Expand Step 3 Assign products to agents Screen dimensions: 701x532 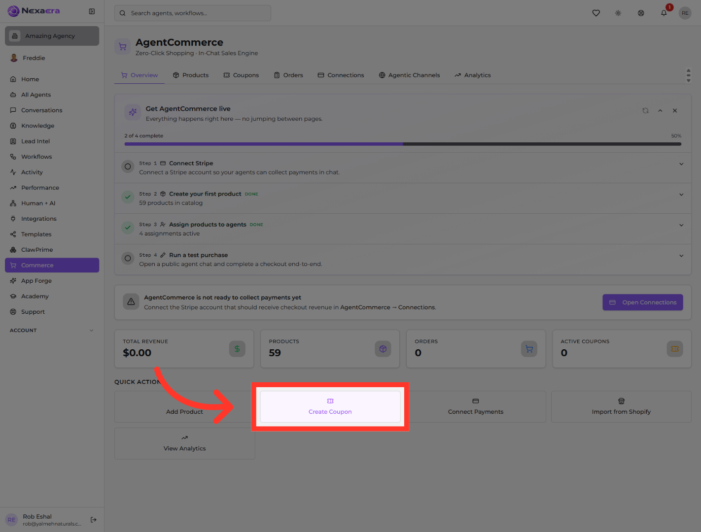point(681,225)
